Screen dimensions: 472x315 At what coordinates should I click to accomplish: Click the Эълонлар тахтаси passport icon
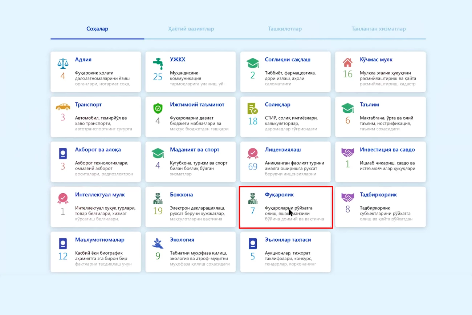click(x=253, y=243)
